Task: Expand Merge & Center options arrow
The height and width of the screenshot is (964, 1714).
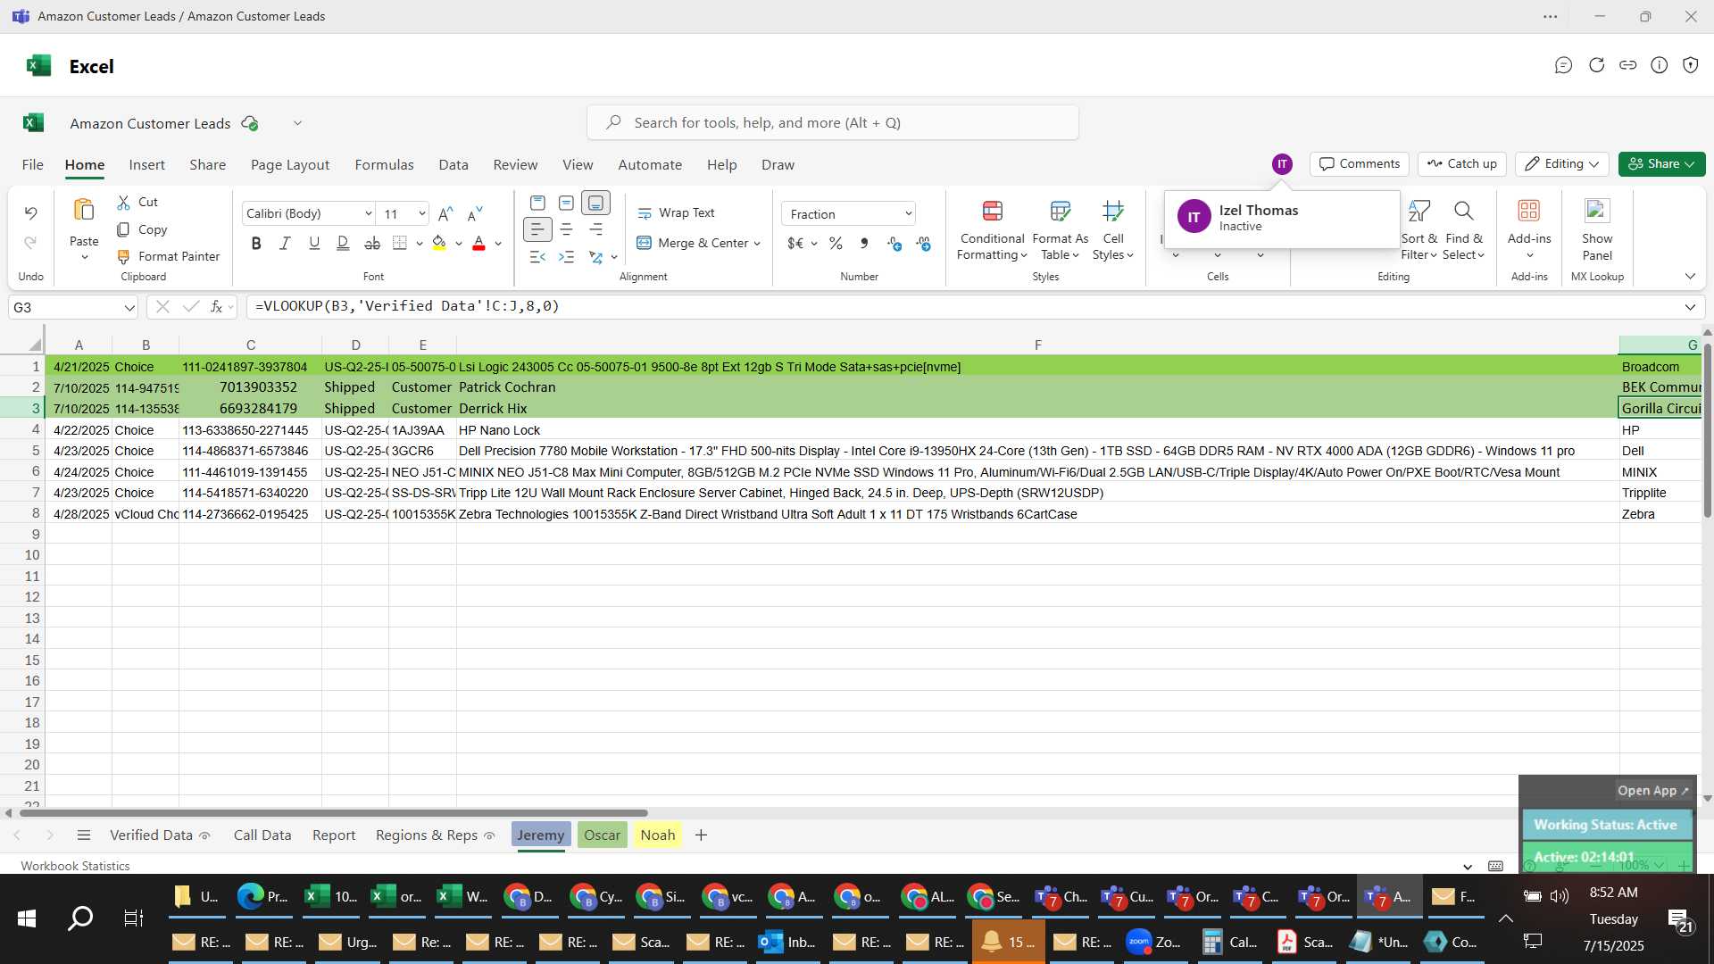Action: click(757, 244)
